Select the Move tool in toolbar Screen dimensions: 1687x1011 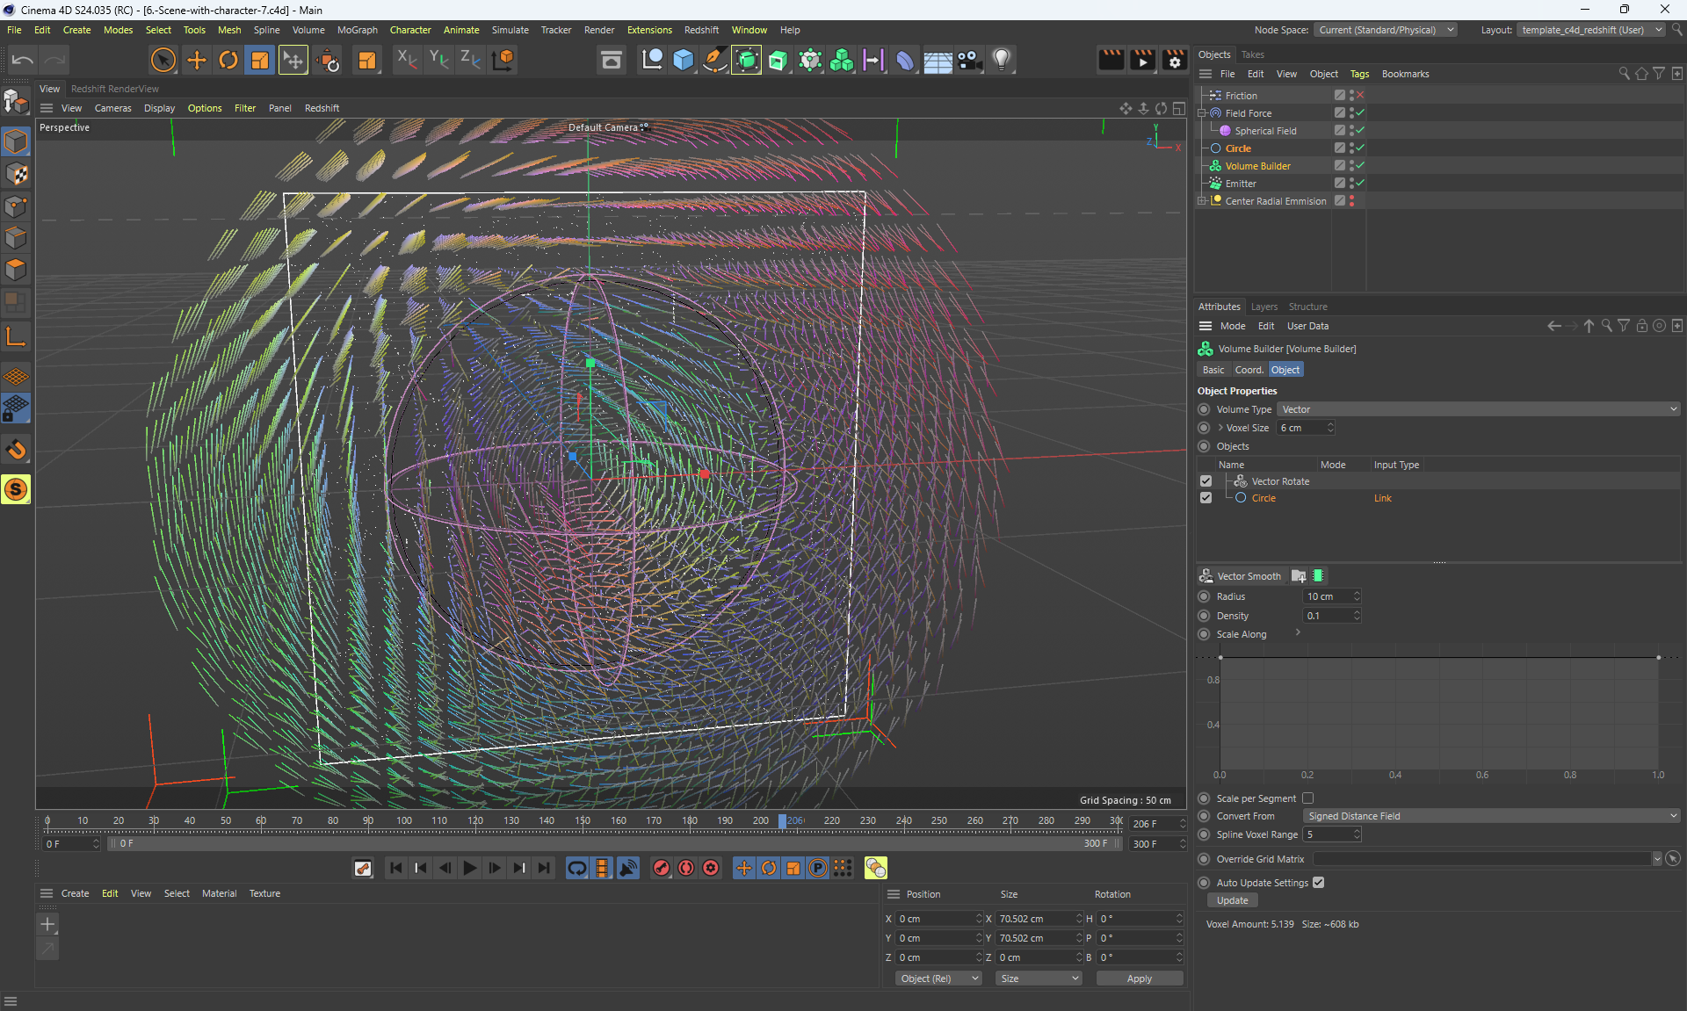coord(197,60)
